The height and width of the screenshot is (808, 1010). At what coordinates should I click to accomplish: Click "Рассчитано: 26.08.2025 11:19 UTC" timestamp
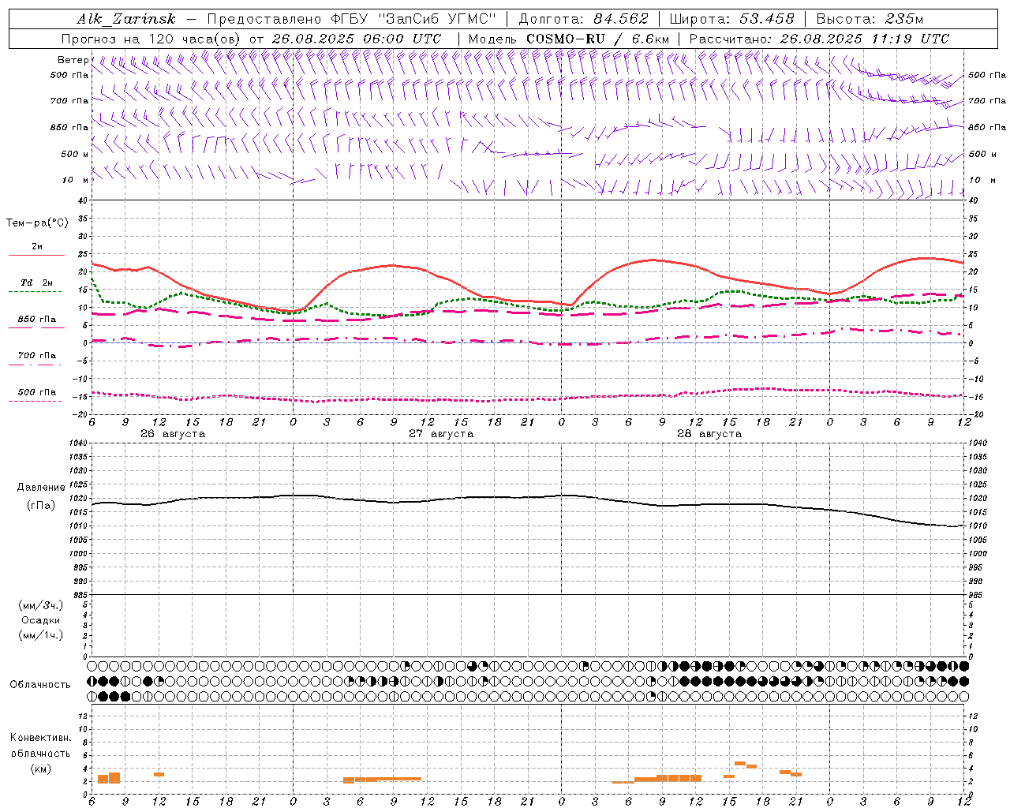coord(819,39)
